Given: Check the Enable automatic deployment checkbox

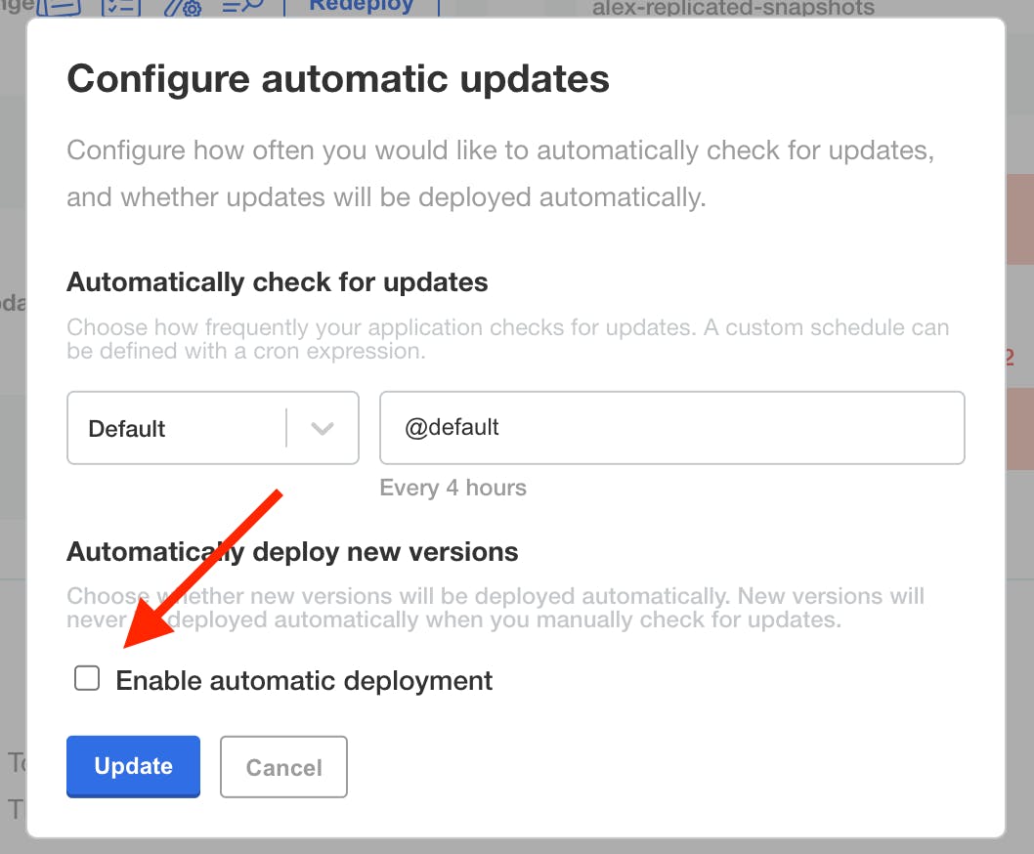Looking at the screenshot, I should click(87, 677).
